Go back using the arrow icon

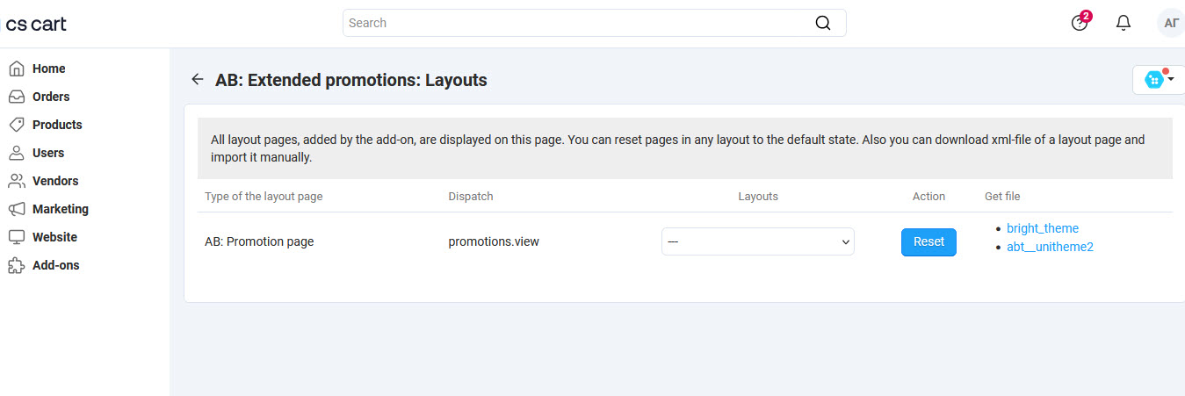(x=198, y=80)
